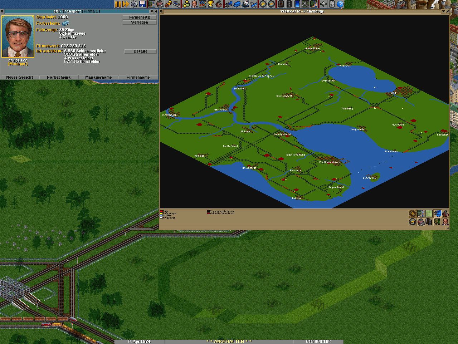Click the Farbschema blue bus color icon
Image resolution: width=458 pixels, height=344 pixels.
pyautogui.click(x=65, y=23)
